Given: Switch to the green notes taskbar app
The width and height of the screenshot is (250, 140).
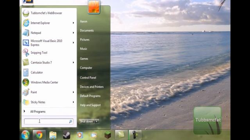Looking at the screenshot, I should tap(121, 135).
